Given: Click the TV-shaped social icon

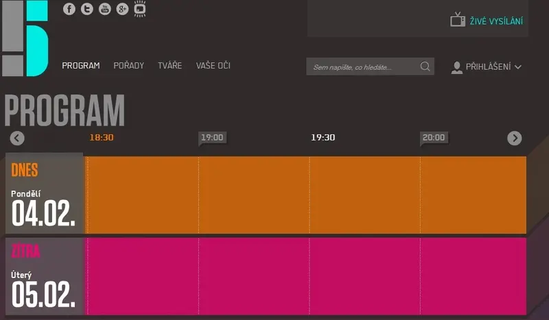Looking at the screenshot, I should [x=140, y=8].
